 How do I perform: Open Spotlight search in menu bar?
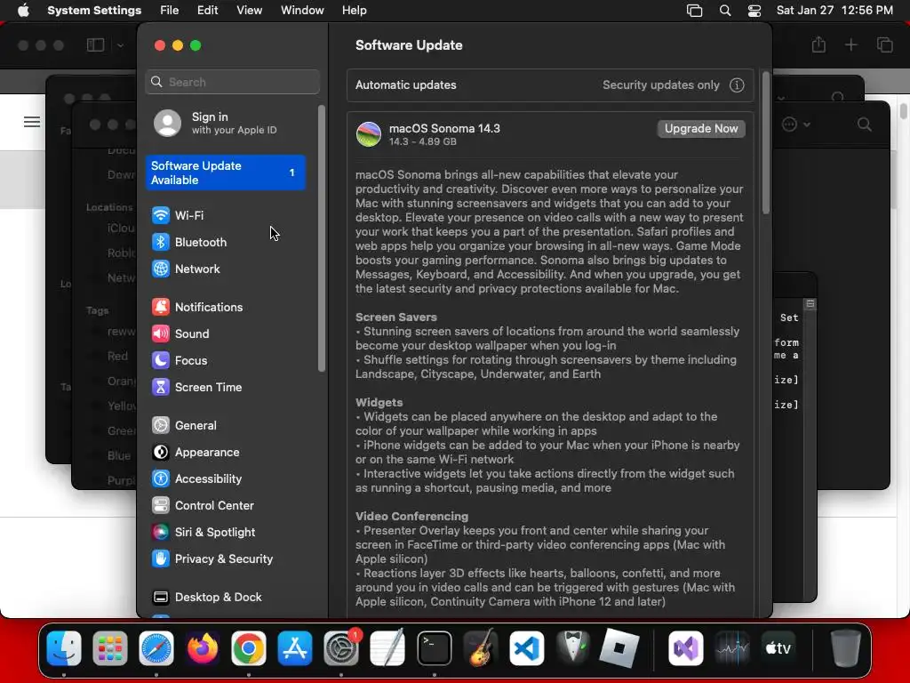pyautogui.click(x=725, y=11)
